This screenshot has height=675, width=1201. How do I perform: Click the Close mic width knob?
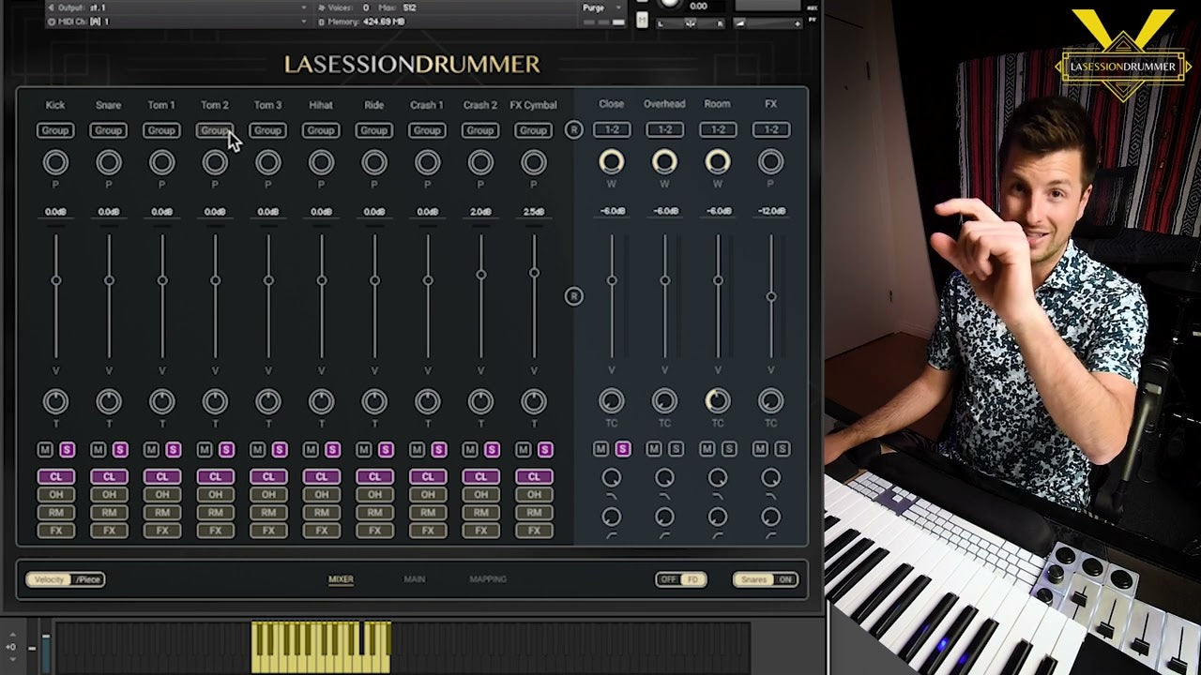coord(612,162)
